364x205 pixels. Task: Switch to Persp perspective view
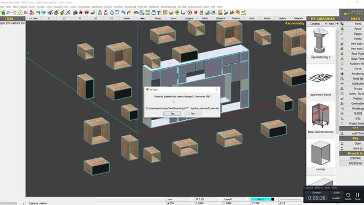pos(158,18)
